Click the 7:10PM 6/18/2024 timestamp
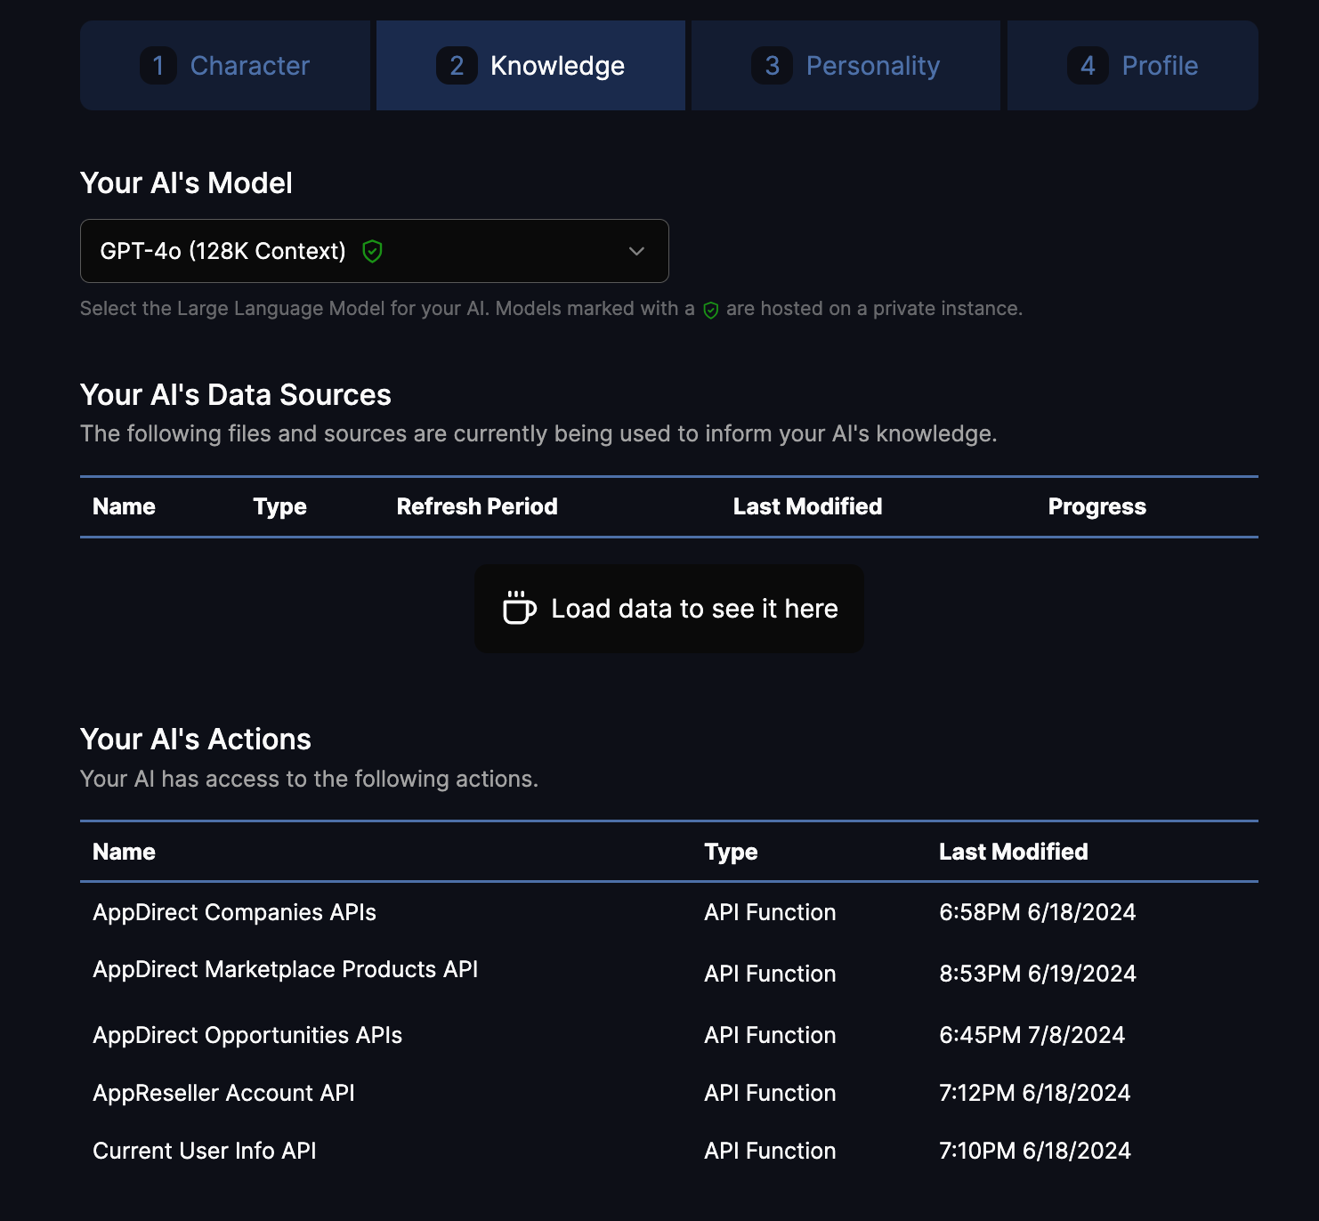1319x1221 pixels. (x=1035, y=1151)
